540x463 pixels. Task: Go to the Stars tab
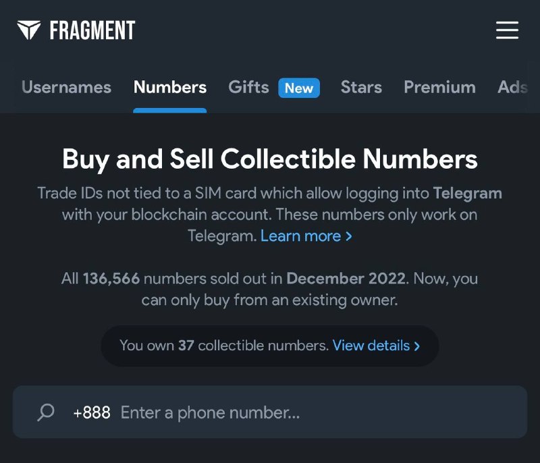click(361, 87)
